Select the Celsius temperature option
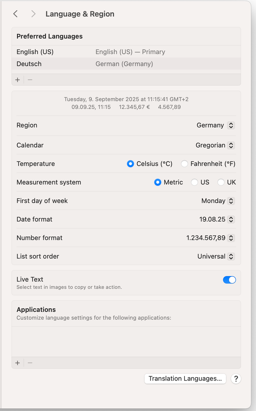This screenshot has width=256, height=411. tap(131, 164)
